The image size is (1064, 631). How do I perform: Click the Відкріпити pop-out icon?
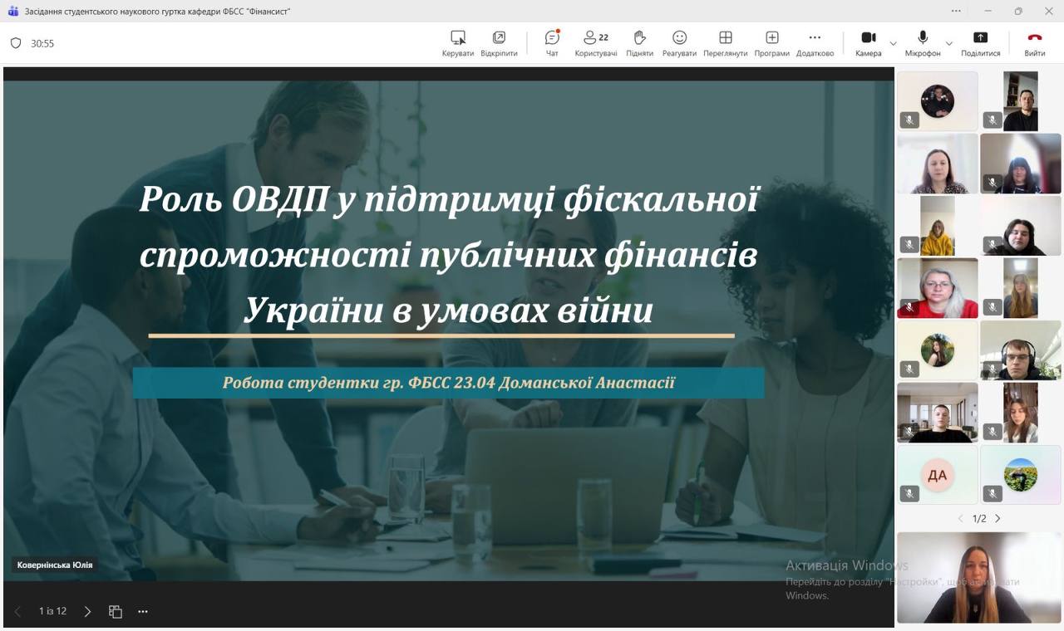pos(499,43)
